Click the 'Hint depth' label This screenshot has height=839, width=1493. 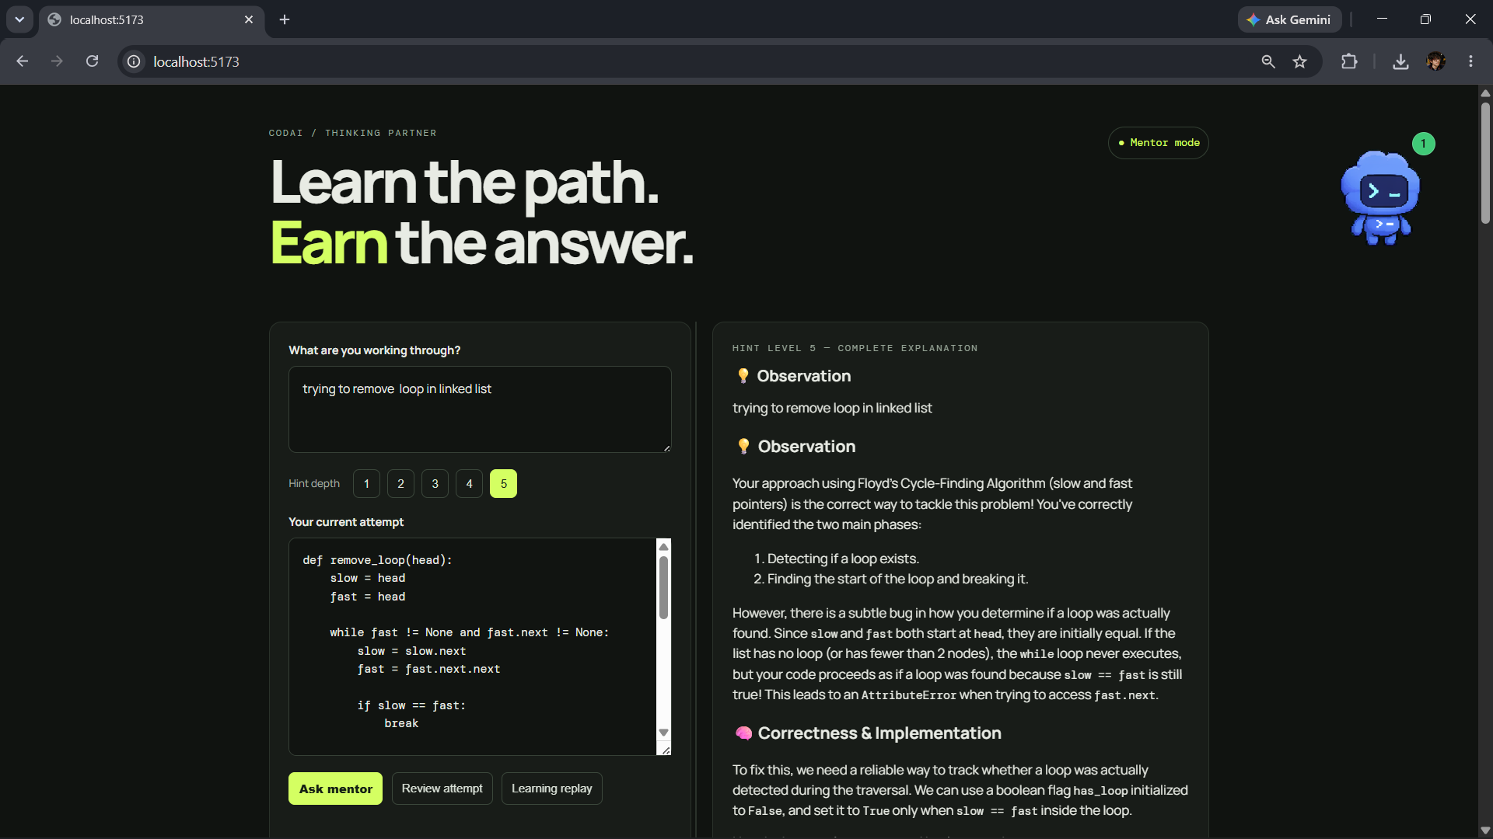tap(314, 483)
